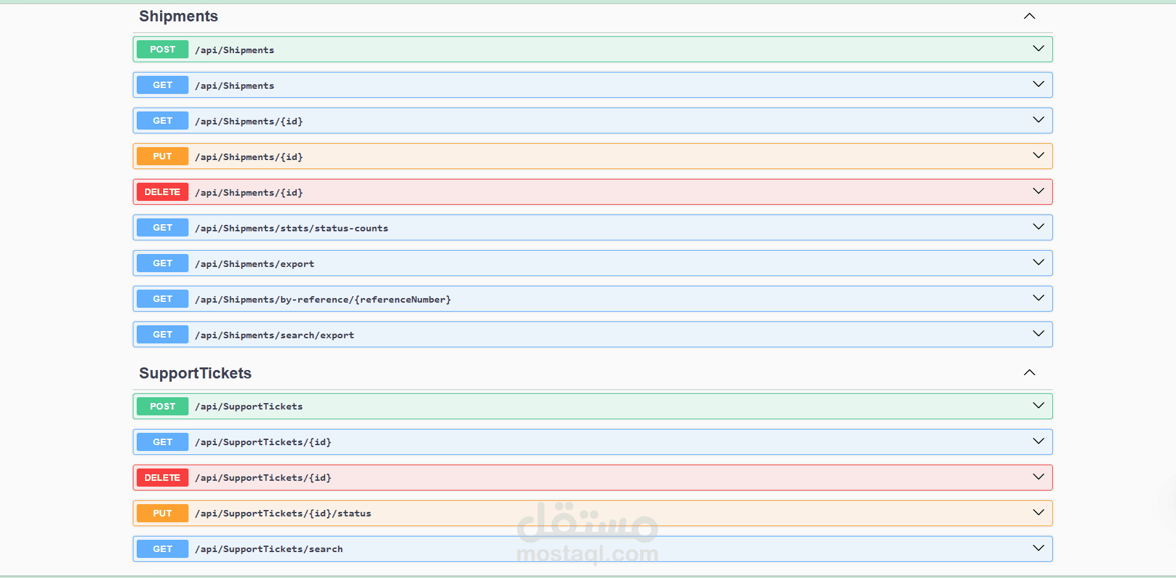
Task: Select /api/SupportTickets/search path text
Action: pyautogui.click(x=269, y=549)
